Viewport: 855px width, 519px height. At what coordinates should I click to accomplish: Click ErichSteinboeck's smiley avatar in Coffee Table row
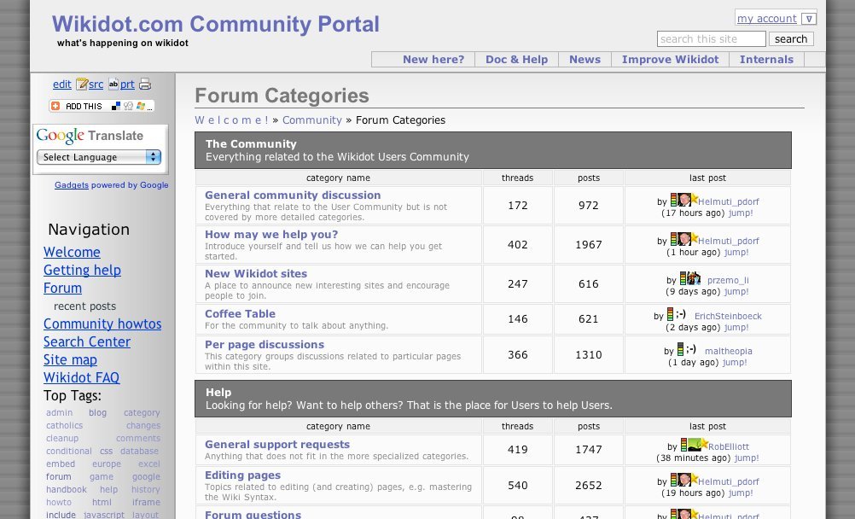coord(680,315)
